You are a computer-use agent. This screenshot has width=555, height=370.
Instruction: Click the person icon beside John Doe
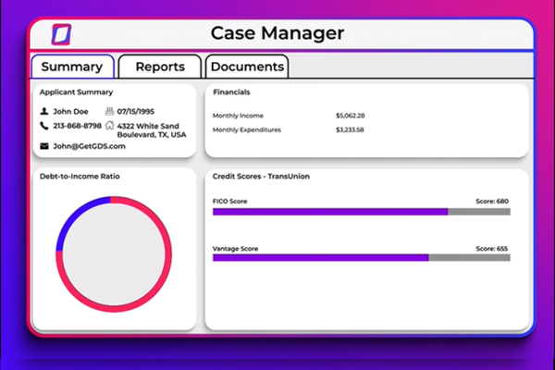[43, 111]
